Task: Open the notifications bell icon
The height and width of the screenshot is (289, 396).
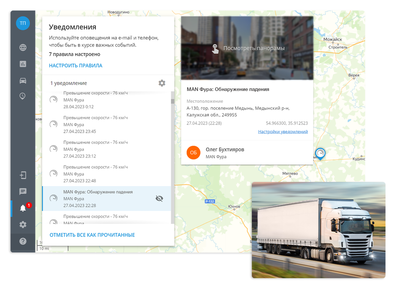Action: click(23, 208)
